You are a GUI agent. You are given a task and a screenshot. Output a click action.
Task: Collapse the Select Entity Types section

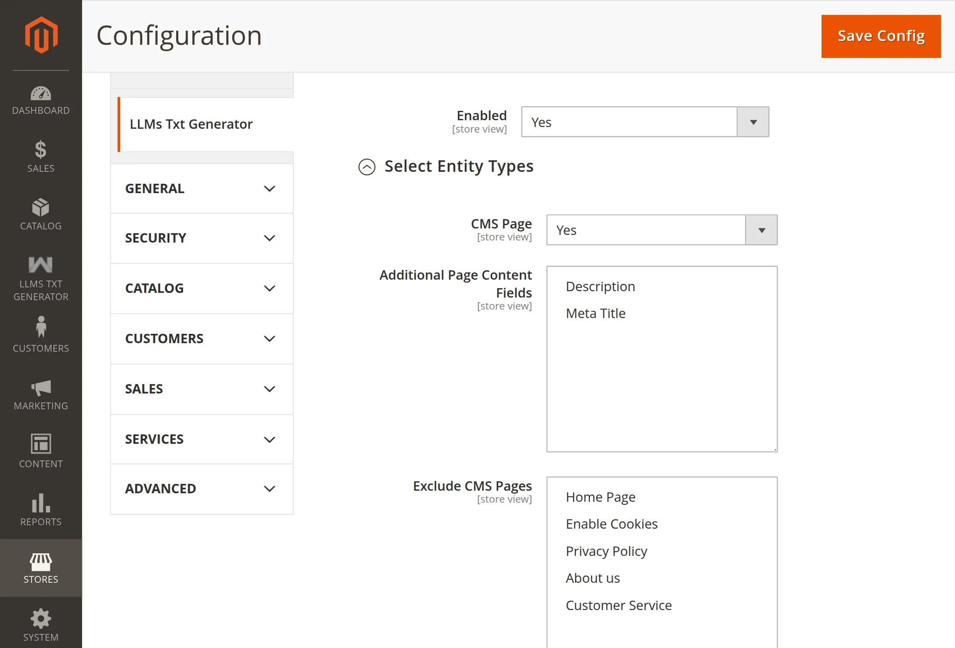(367, 167)
